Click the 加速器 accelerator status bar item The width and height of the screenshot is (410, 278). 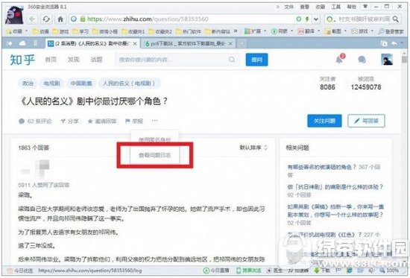point(298,271)
